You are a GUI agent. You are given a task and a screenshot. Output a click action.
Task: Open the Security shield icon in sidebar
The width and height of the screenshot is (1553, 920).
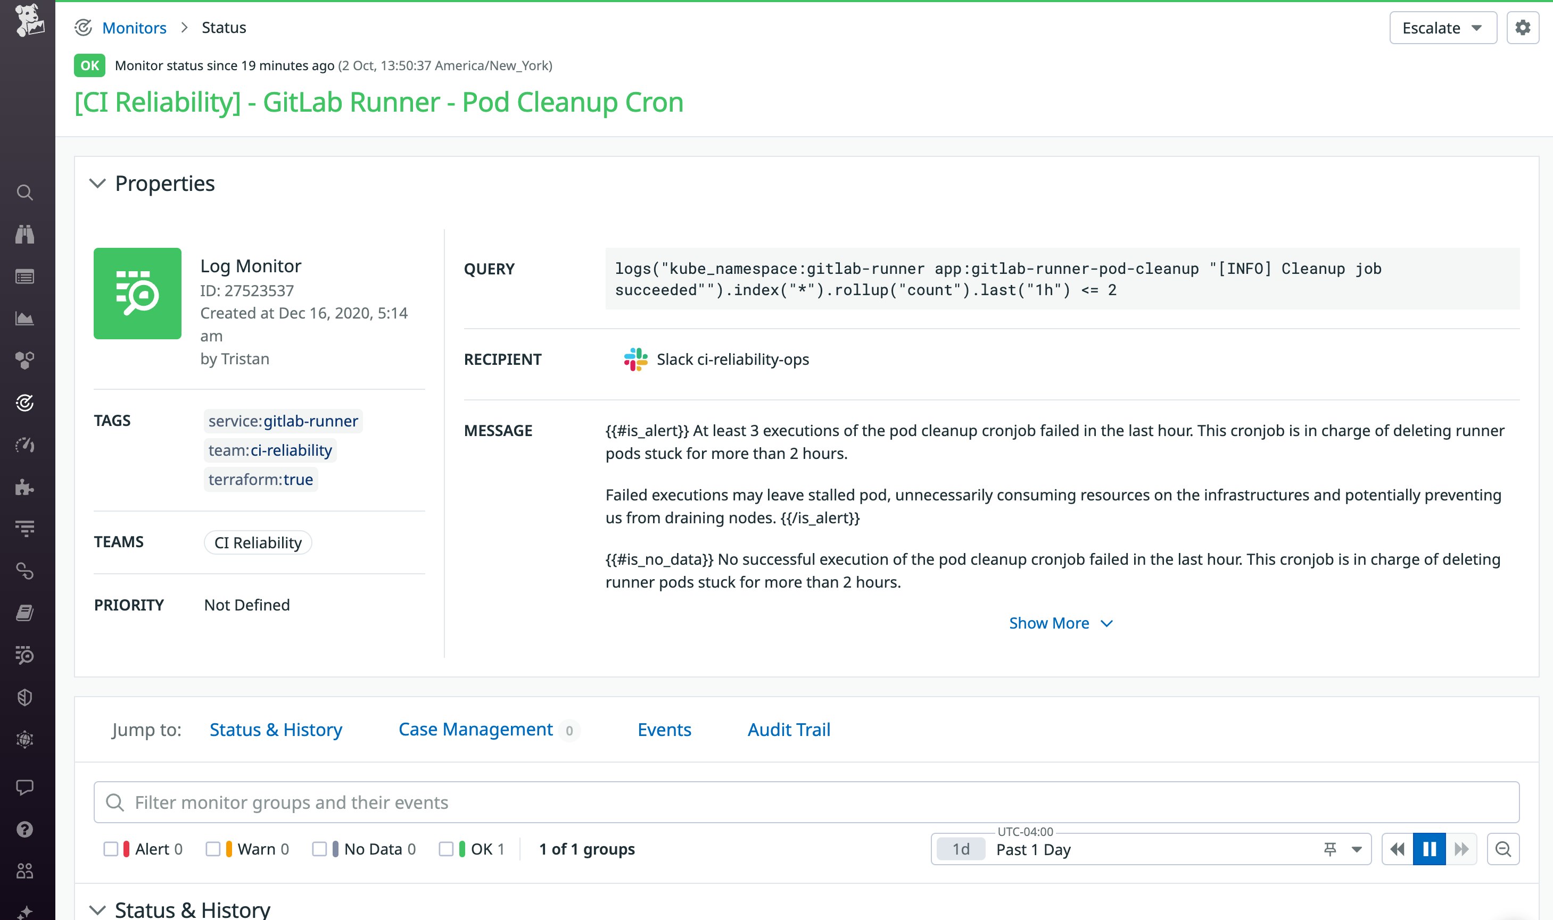coord(26,696)
